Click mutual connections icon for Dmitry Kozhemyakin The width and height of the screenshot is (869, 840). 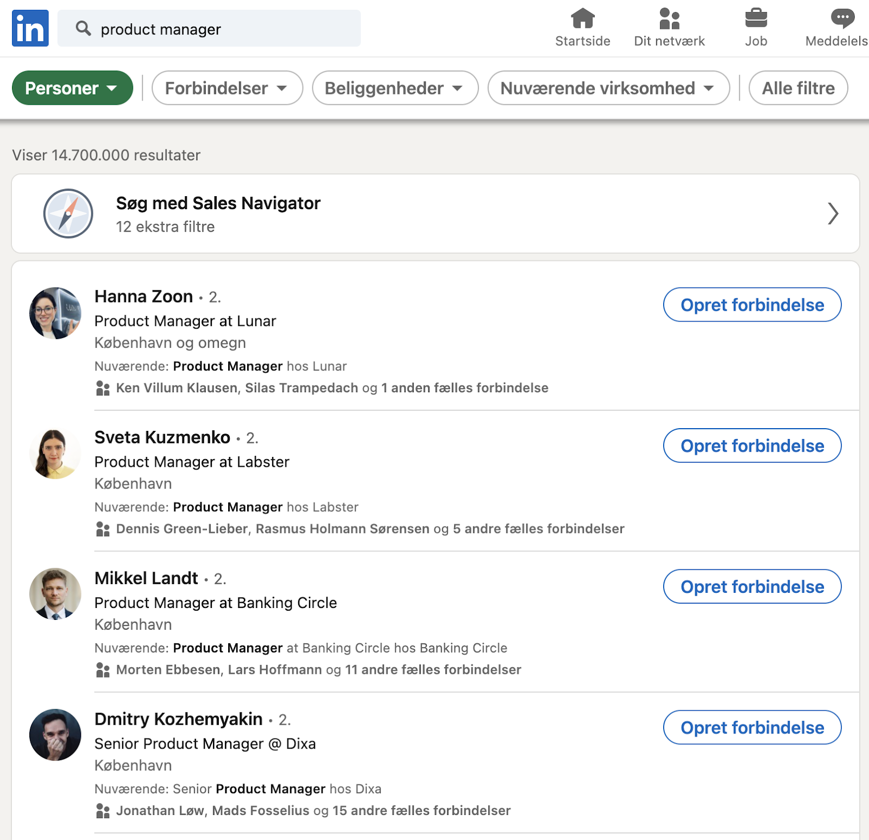(x=103, y=811)
